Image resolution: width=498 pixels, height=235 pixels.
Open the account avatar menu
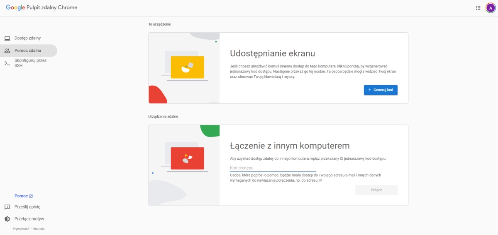tap(490, 8)
